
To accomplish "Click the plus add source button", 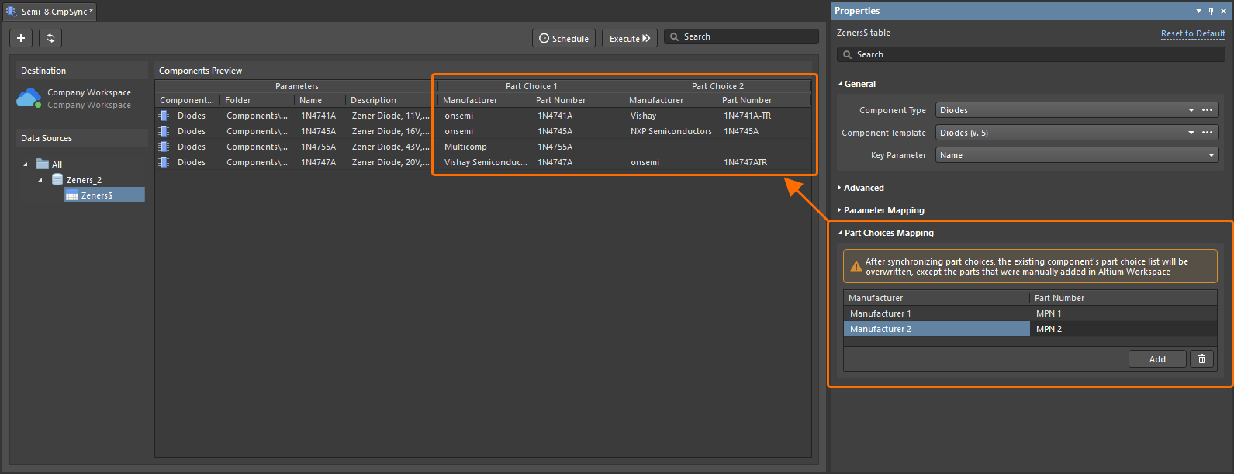I will pyautogui.click(x=21, y=38).
